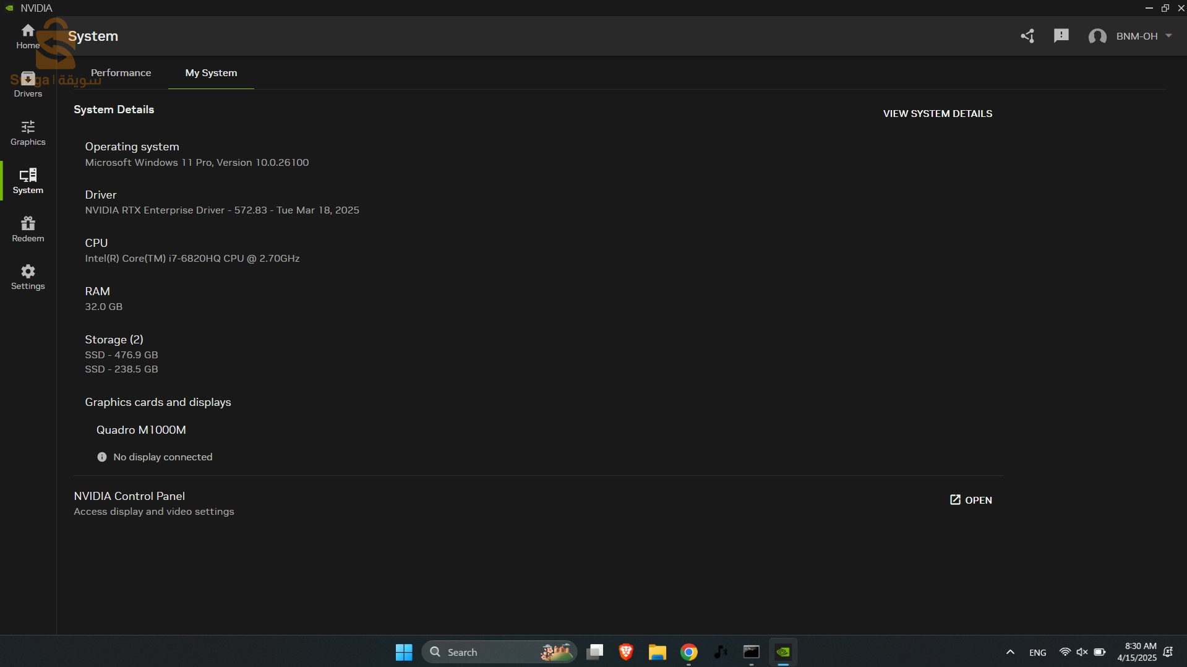Restore down the NVIDIA window
The height and width of the screenshot is (667, 1187).
[x=1165, y=8]
